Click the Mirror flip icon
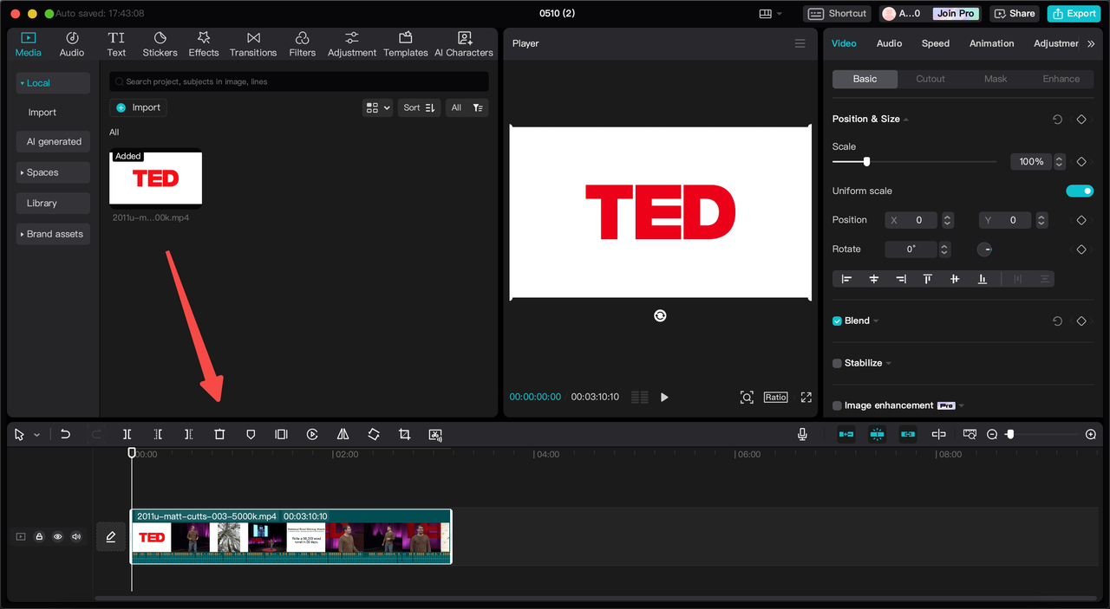Image resolution: width=1110 pixels, height=609 pixels. pos(343,434)
